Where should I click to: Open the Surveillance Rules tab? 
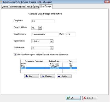point(17,7)
